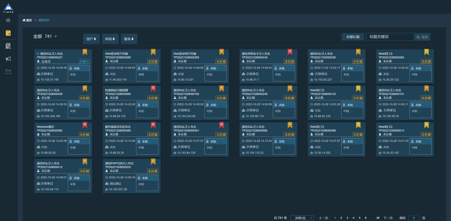
Task: Expand the 全部 741 filter dropdown
Action: point(45,37)
